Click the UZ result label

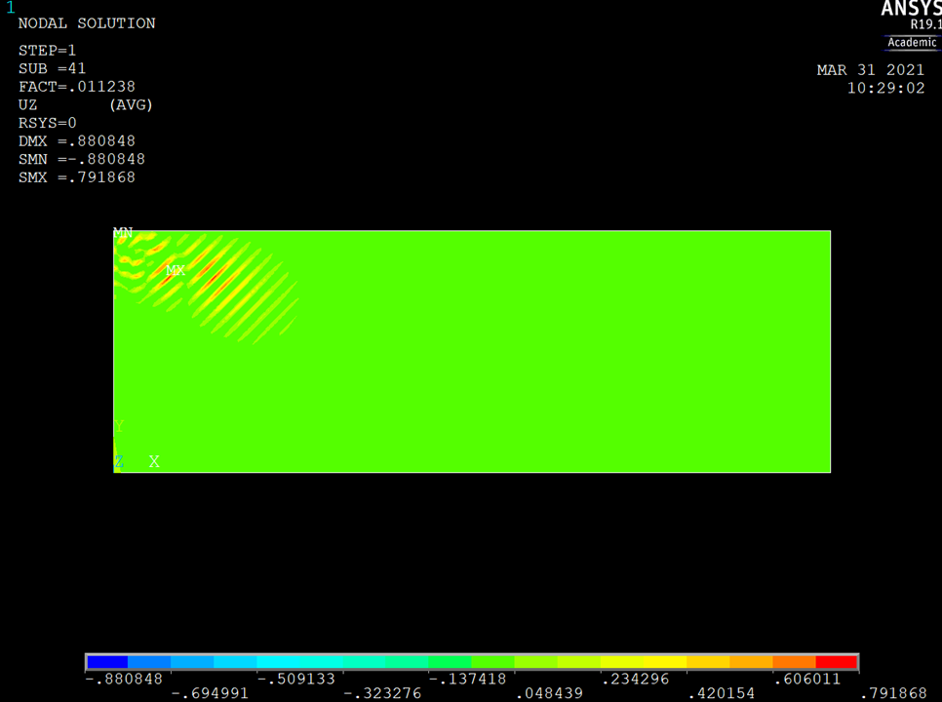[x=27, y=105]
